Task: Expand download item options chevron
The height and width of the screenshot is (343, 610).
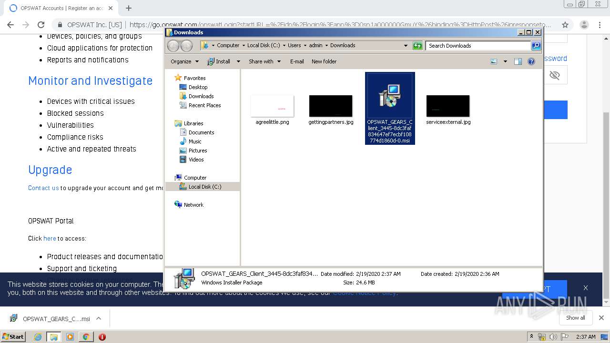Action: (x=99, y=319)
